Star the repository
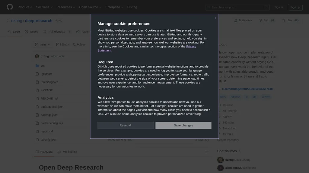 pyautogui.click(x=290, y=20)
